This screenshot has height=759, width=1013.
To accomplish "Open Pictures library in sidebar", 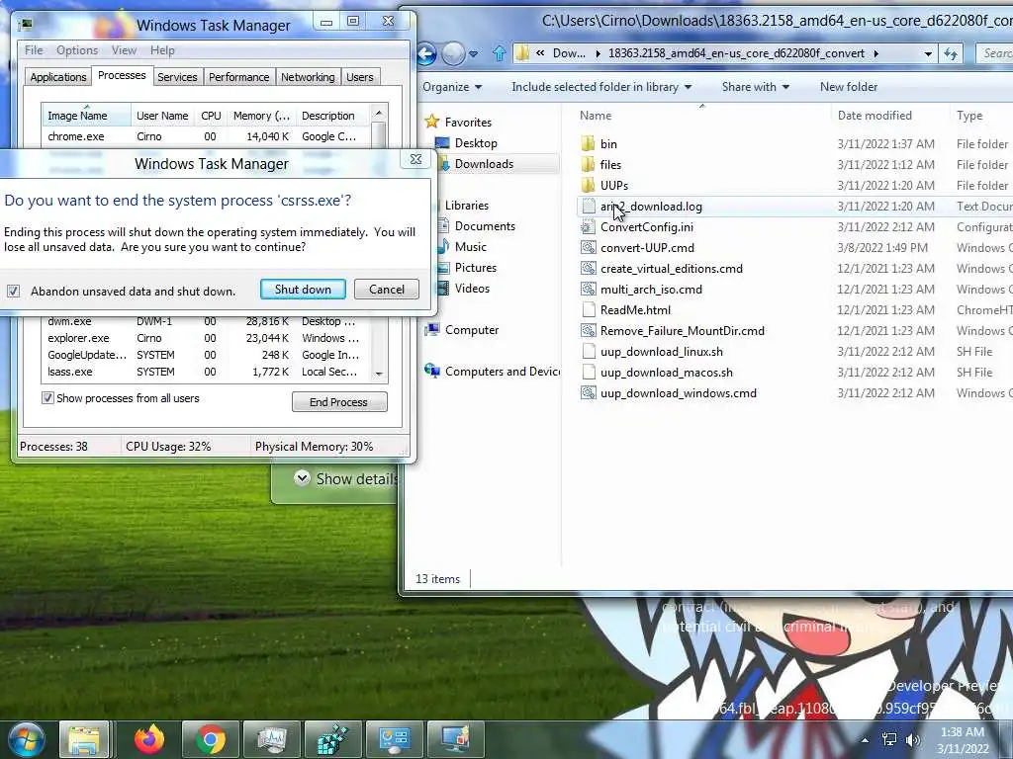I will tap(476, 267).
